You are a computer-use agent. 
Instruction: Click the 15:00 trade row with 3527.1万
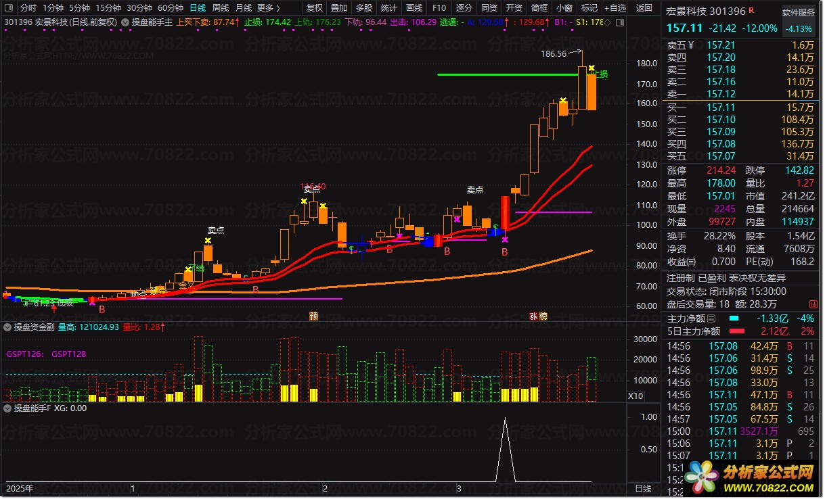[x=742, y=431]
